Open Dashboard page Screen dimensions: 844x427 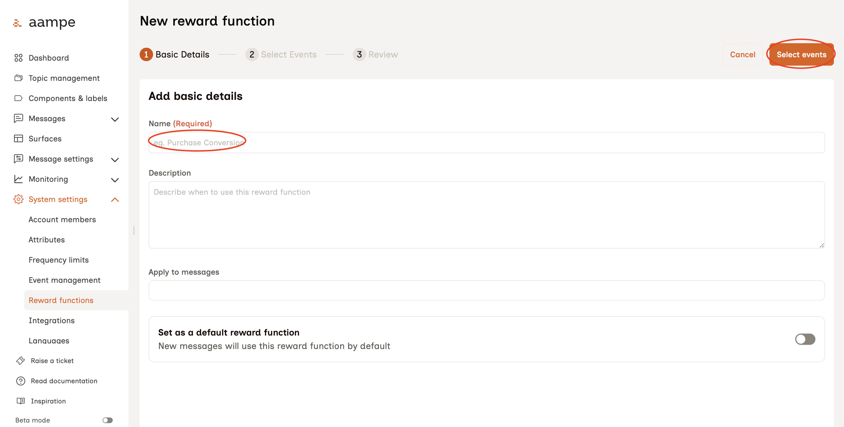(x=49, y=58)
